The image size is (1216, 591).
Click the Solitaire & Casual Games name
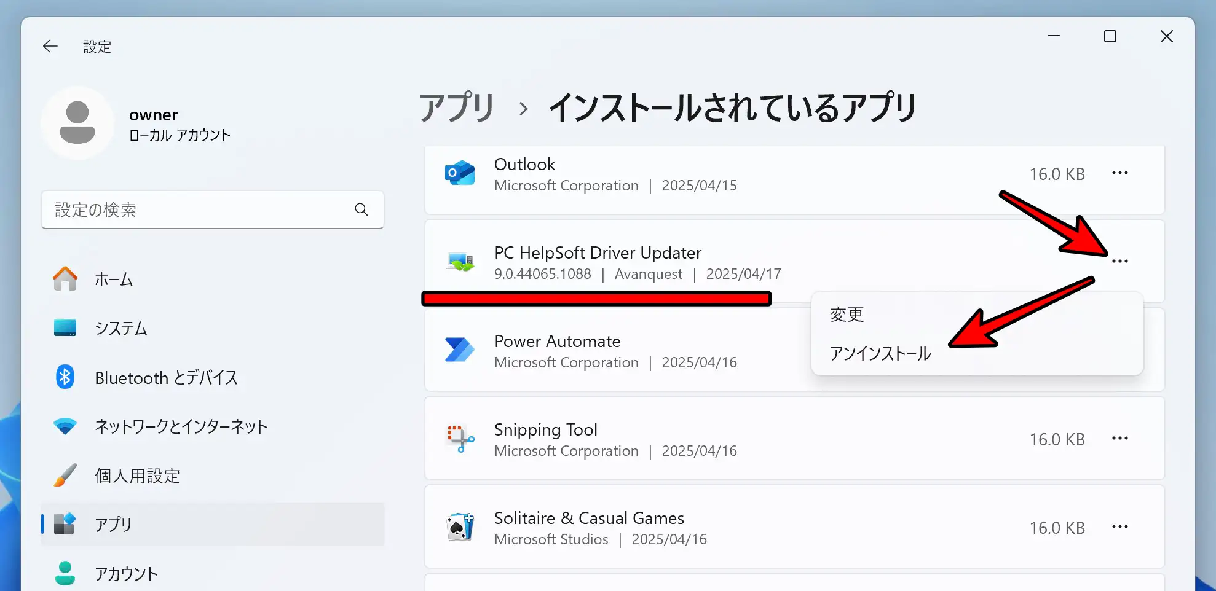tap(589, 518)
